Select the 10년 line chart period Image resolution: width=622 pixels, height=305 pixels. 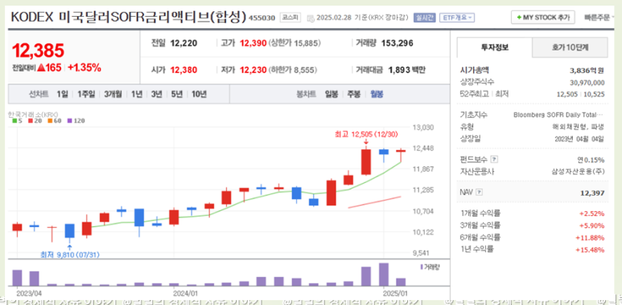coord(199,94)
